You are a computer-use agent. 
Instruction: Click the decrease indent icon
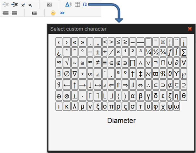[5, 5]
